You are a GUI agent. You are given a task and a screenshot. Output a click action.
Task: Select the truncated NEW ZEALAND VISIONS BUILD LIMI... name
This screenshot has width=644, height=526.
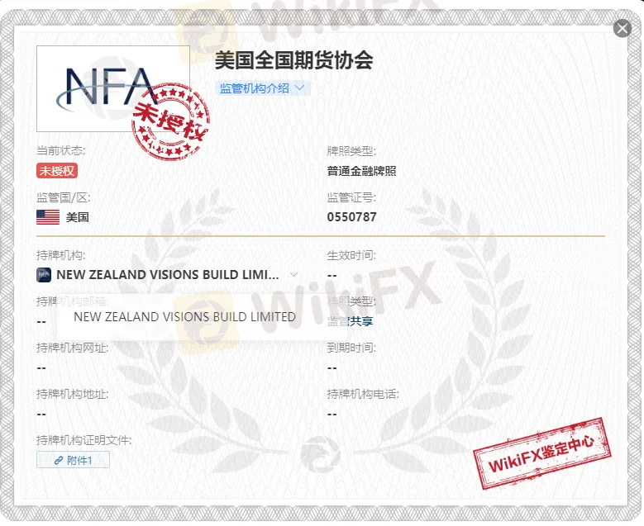[168, 274]
